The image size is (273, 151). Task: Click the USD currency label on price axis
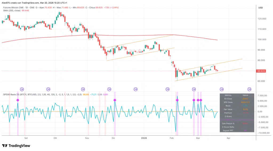(260, 8)
